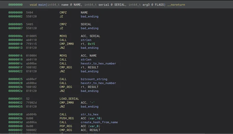The image size is (233, 134).
Task: Click var_10 in the PUSH_REG line
Action: [x=95, y=118]
